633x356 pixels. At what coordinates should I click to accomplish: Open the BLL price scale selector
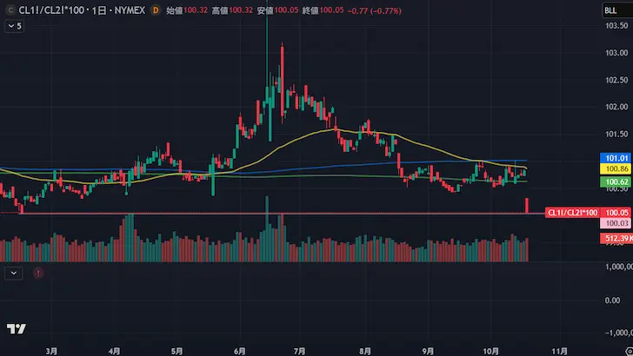(614, 10)
